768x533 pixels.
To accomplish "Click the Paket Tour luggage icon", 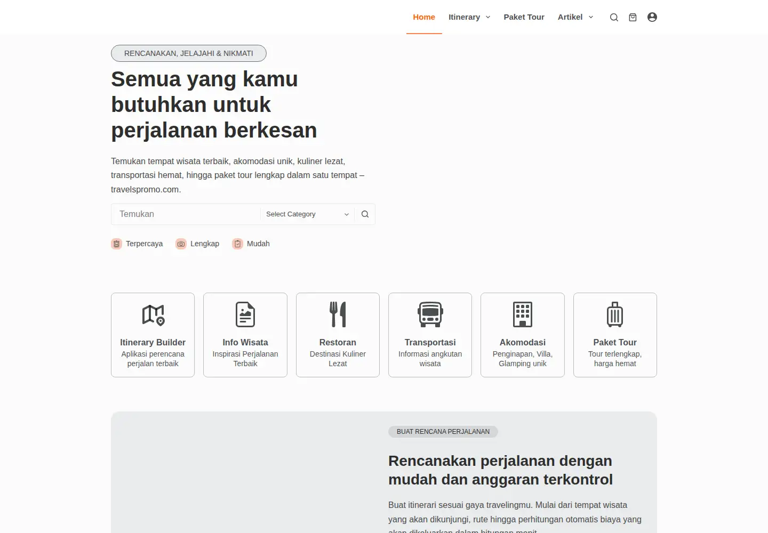I will point(615,314).
